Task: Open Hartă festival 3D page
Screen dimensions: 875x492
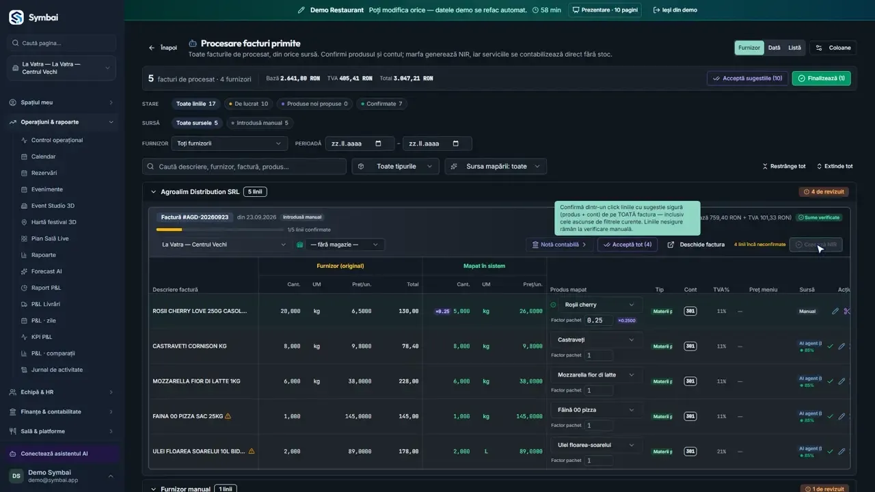Action: [53, 222]
